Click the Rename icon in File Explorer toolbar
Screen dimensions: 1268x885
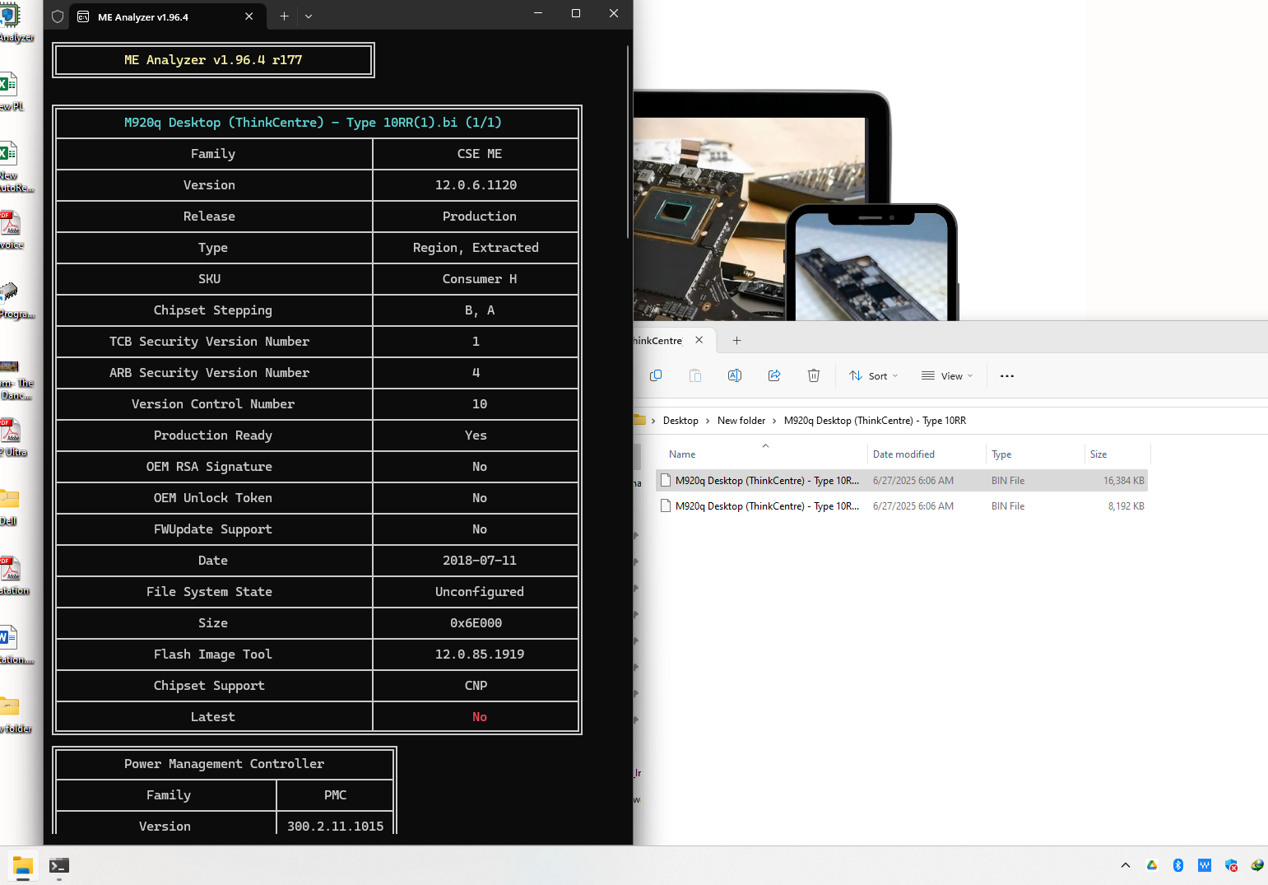pos(735,375)
